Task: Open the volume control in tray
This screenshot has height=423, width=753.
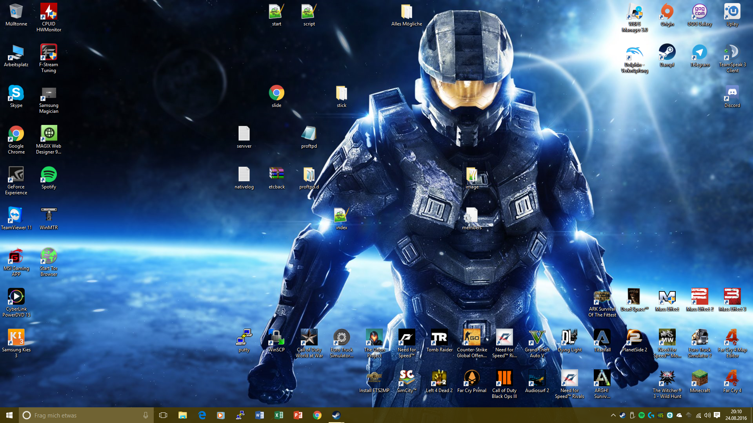Action: pos(707,415)
